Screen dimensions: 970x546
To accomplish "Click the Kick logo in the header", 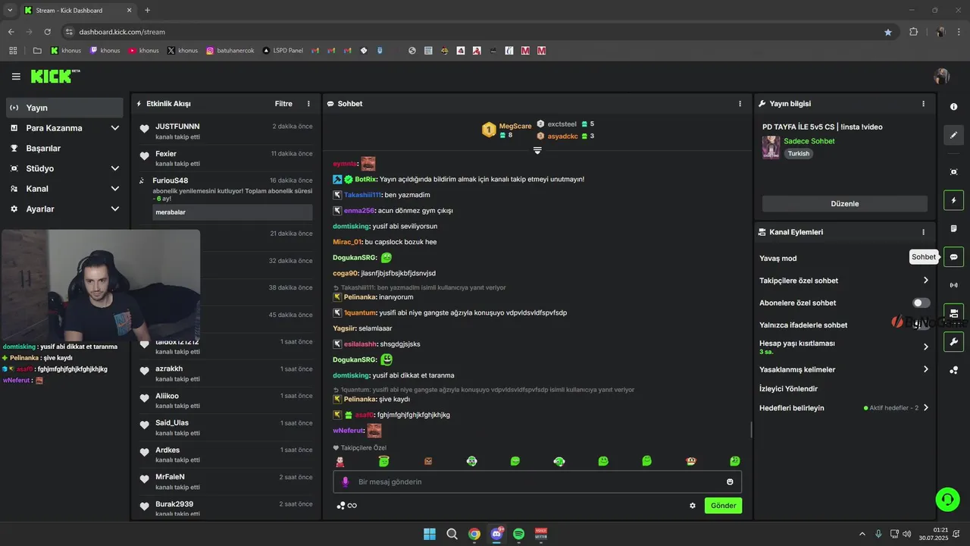I will tap(55, 76).
